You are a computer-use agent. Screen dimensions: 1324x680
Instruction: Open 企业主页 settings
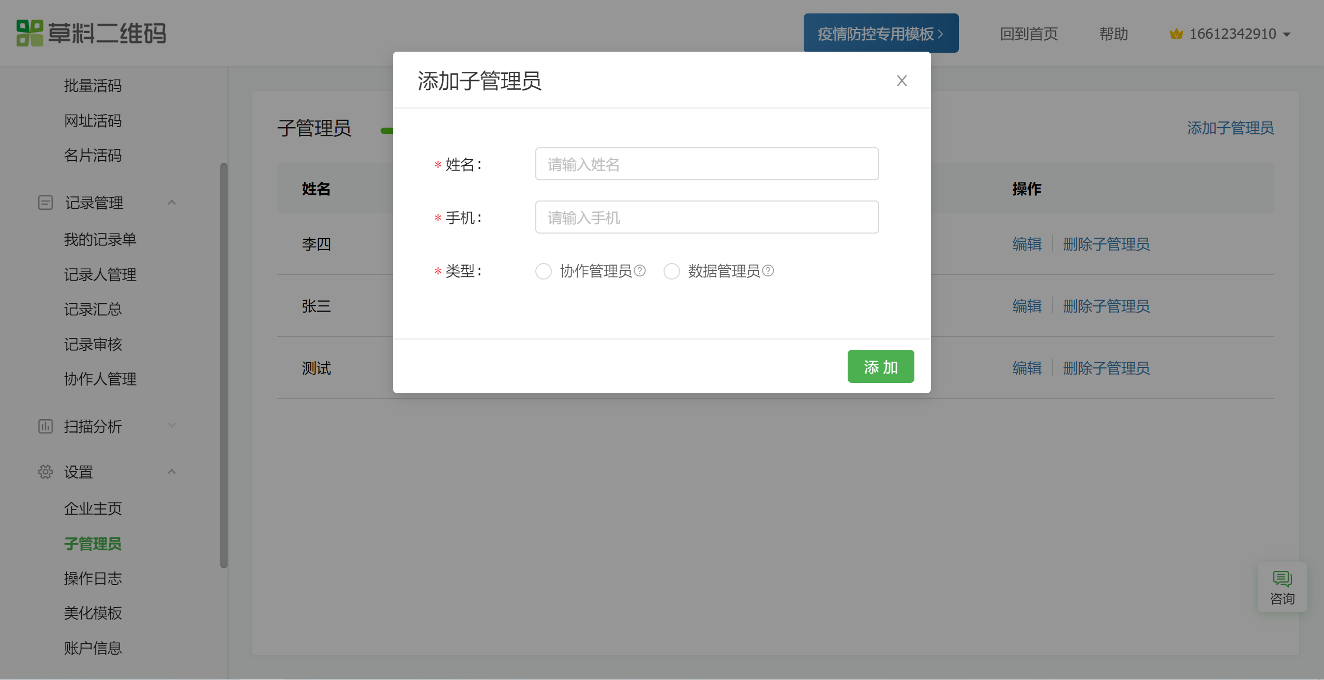click(x=93, y=509)
